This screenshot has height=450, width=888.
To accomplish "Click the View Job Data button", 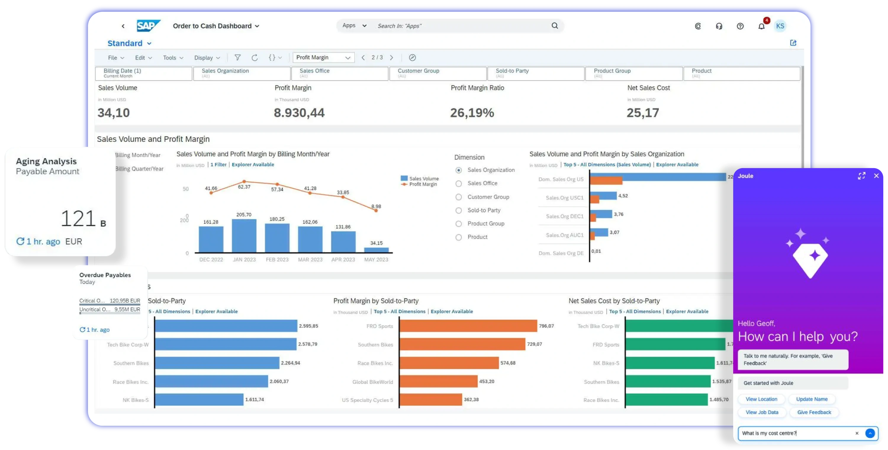I will click(762, 412).
